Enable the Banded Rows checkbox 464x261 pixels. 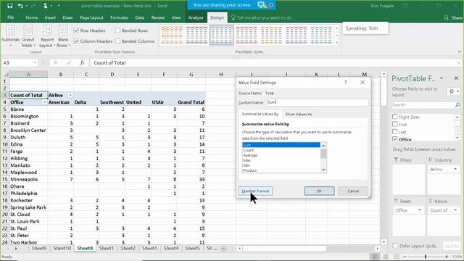(117, 30)
